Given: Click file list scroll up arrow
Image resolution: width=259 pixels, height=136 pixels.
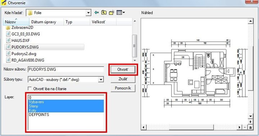Looking at the screenshot, I should click(135, 21).
